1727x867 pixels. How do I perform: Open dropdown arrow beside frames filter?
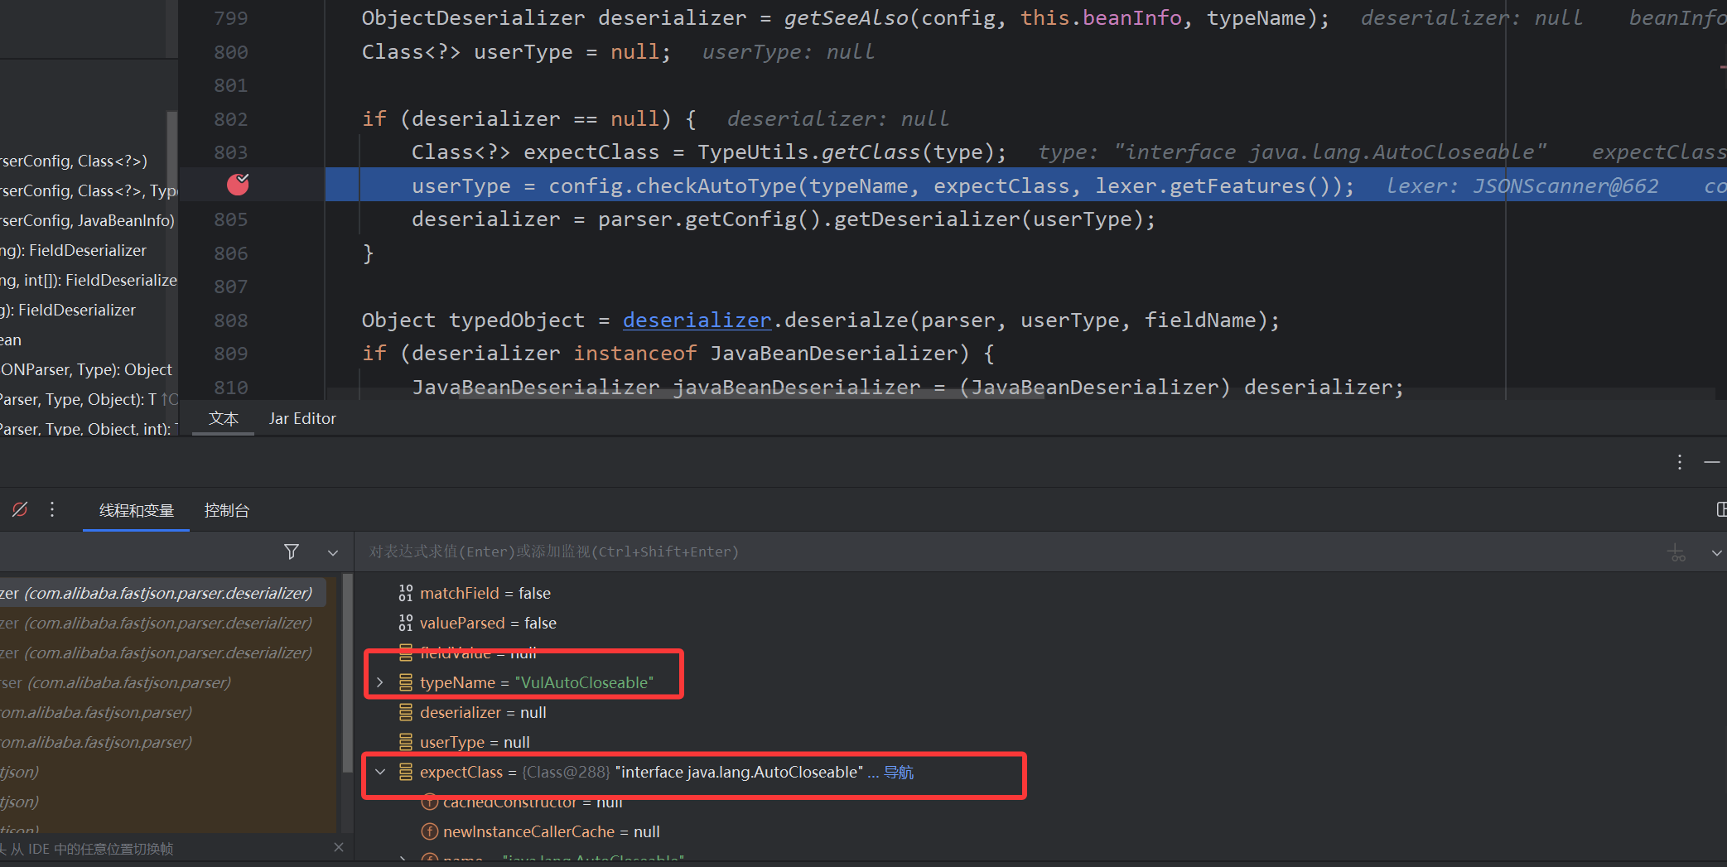[x=332, y=552]
